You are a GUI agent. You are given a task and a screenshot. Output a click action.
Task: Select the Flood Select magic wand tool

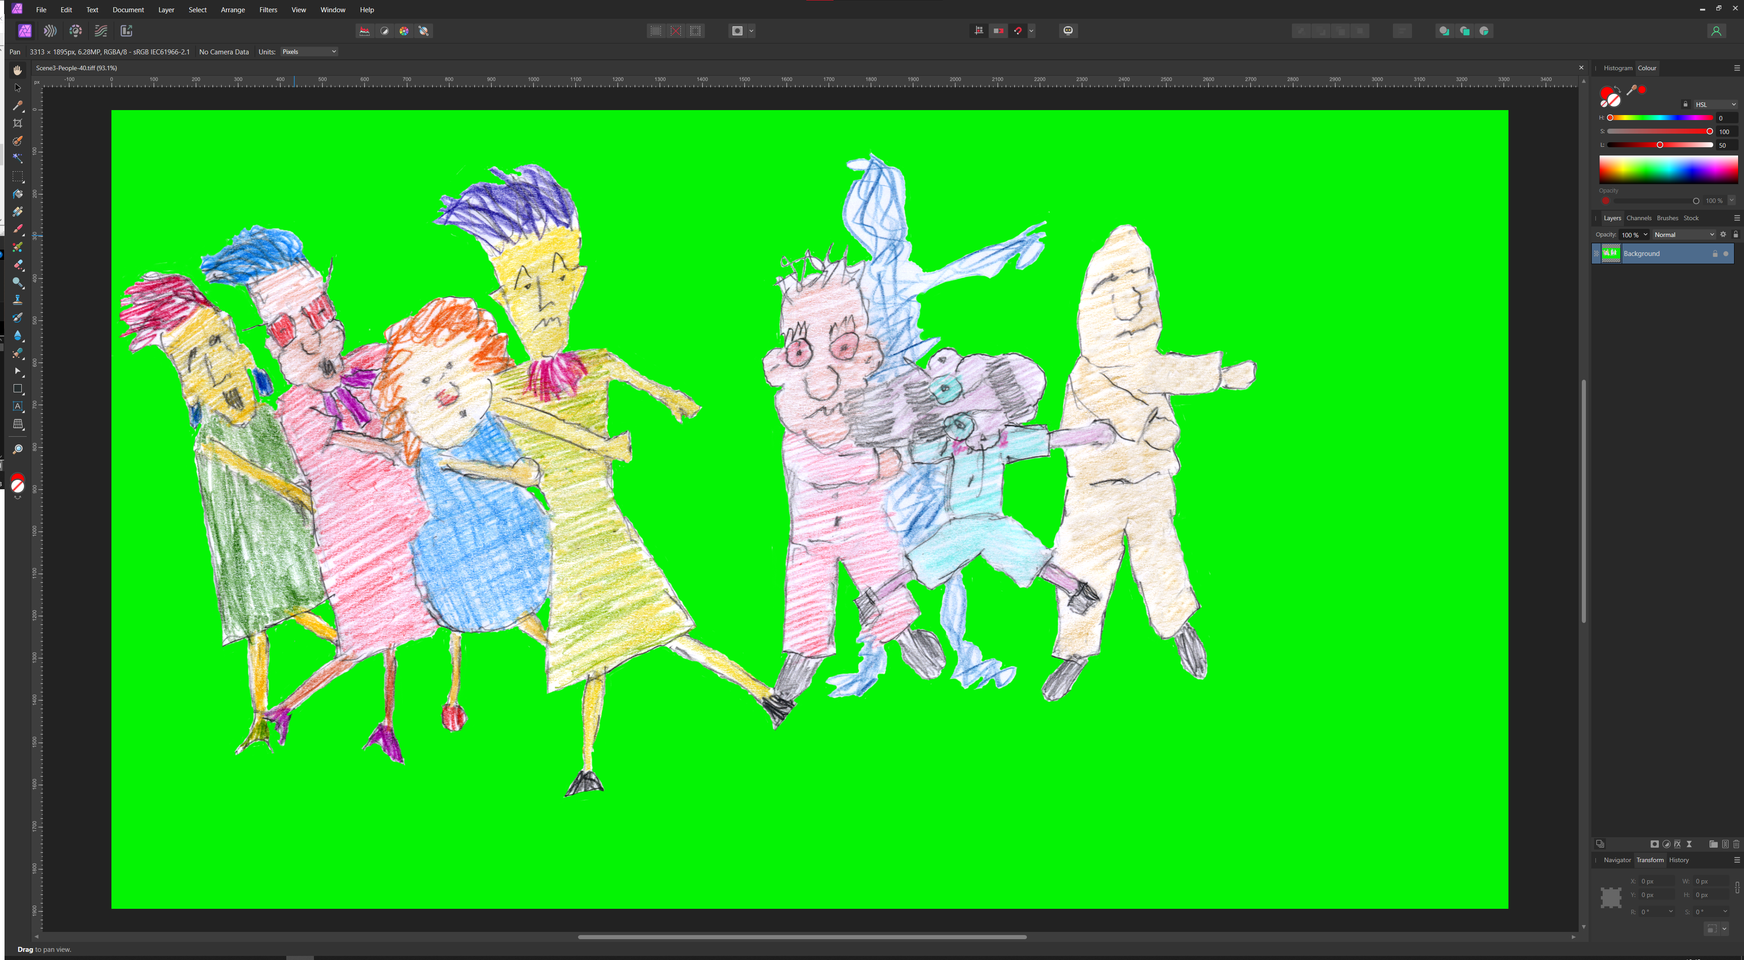point(18,159)
